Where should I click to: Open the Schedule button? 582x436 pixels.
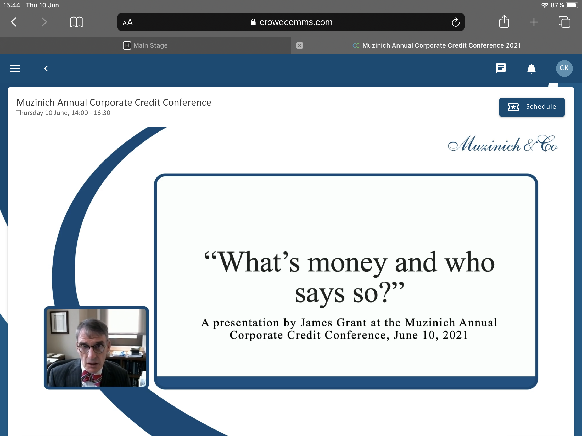[532, 107]
